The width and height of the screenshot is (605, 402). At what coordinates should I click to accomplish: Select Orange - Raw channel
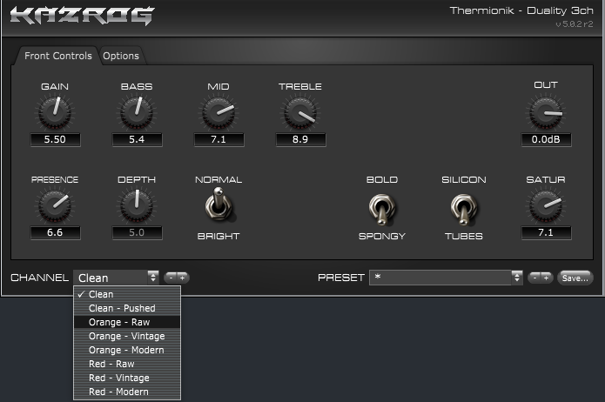pyautogui.click(x=127, y=322)
